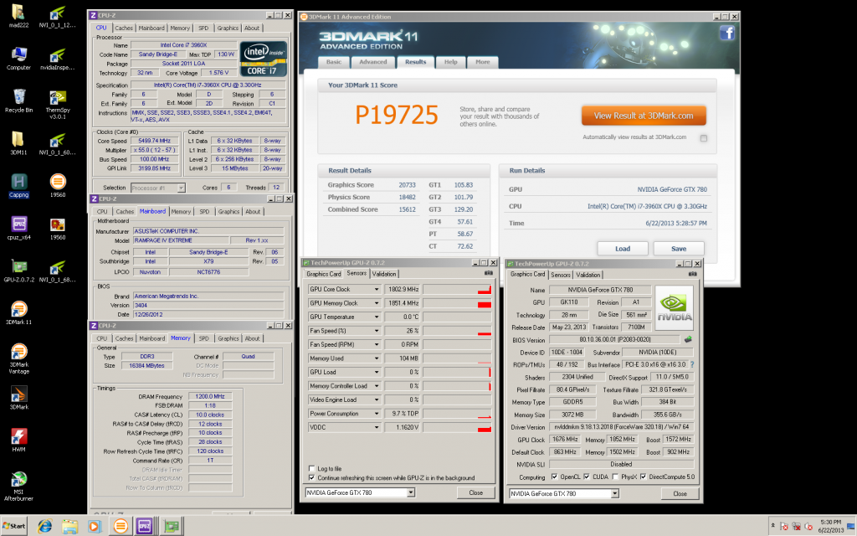The image size is (857, 536).
Task: Click the GPU-Z screenshot camera icon in Sensors window
Action: tap(488, 273)
